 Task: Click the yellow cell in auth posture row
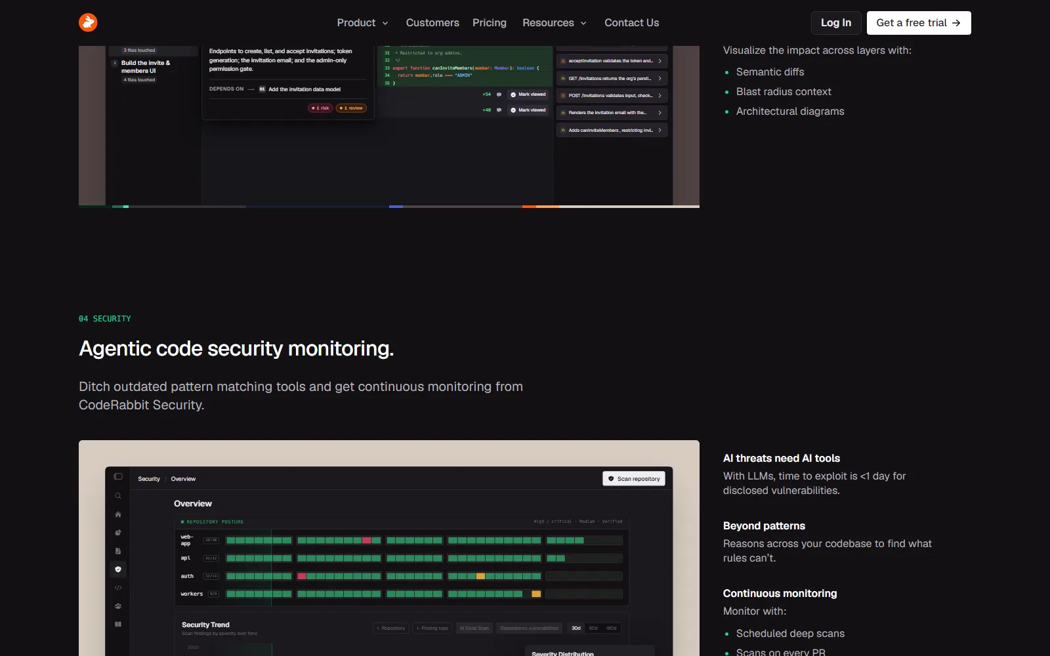click(x=480, y=576)
